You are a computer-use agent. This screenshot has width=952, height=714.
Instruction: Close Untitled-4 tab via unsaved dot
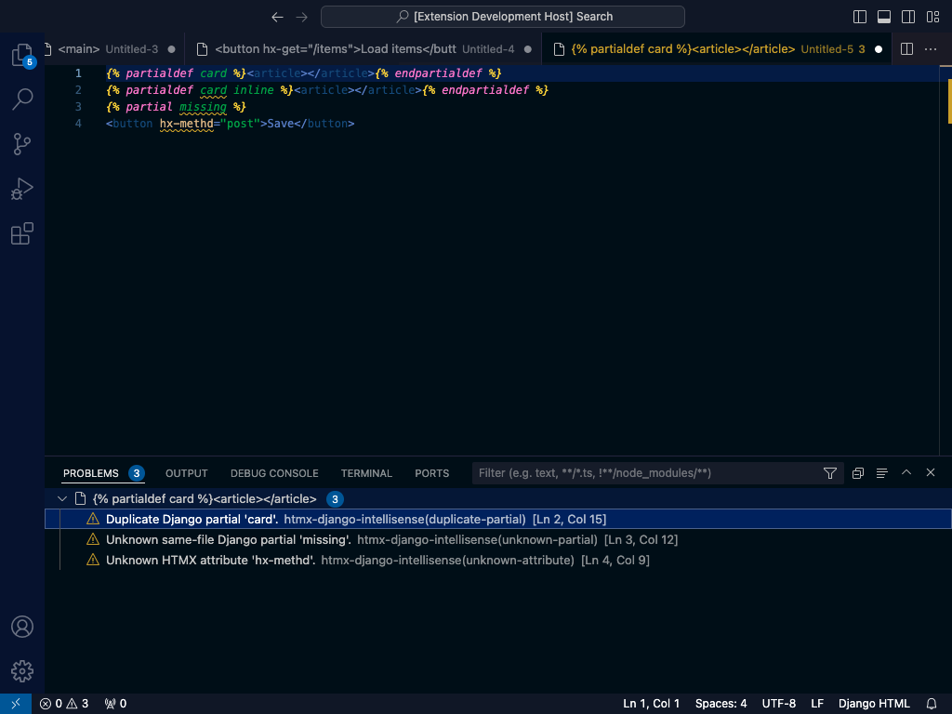pos(528,49)
